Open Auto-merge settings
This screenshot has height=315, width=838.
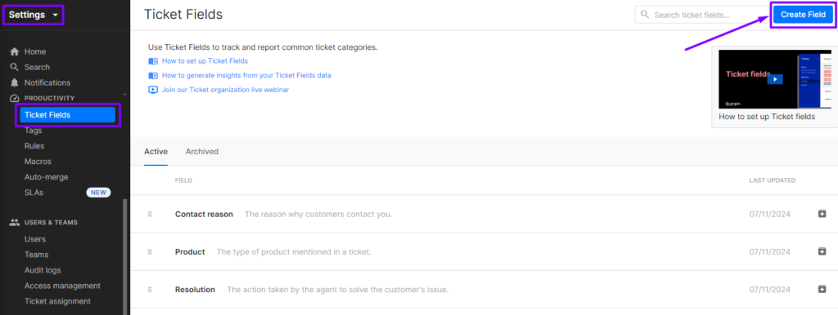(x=47, y=176)
